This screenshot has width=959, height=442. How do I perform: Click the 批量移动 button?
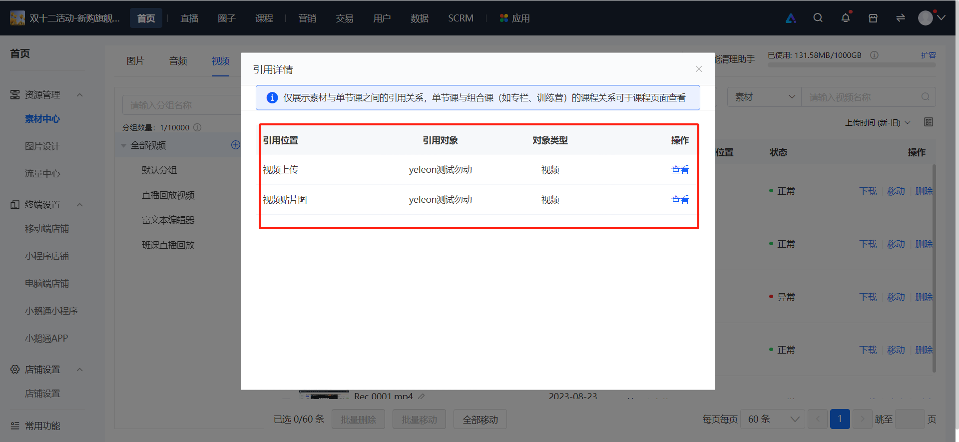[419, 420]
